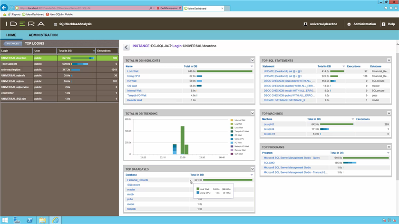Click the tallest green bar in trending chart
Image resolution: width=399 pixels, height=224 pixels.
[183, 140]
